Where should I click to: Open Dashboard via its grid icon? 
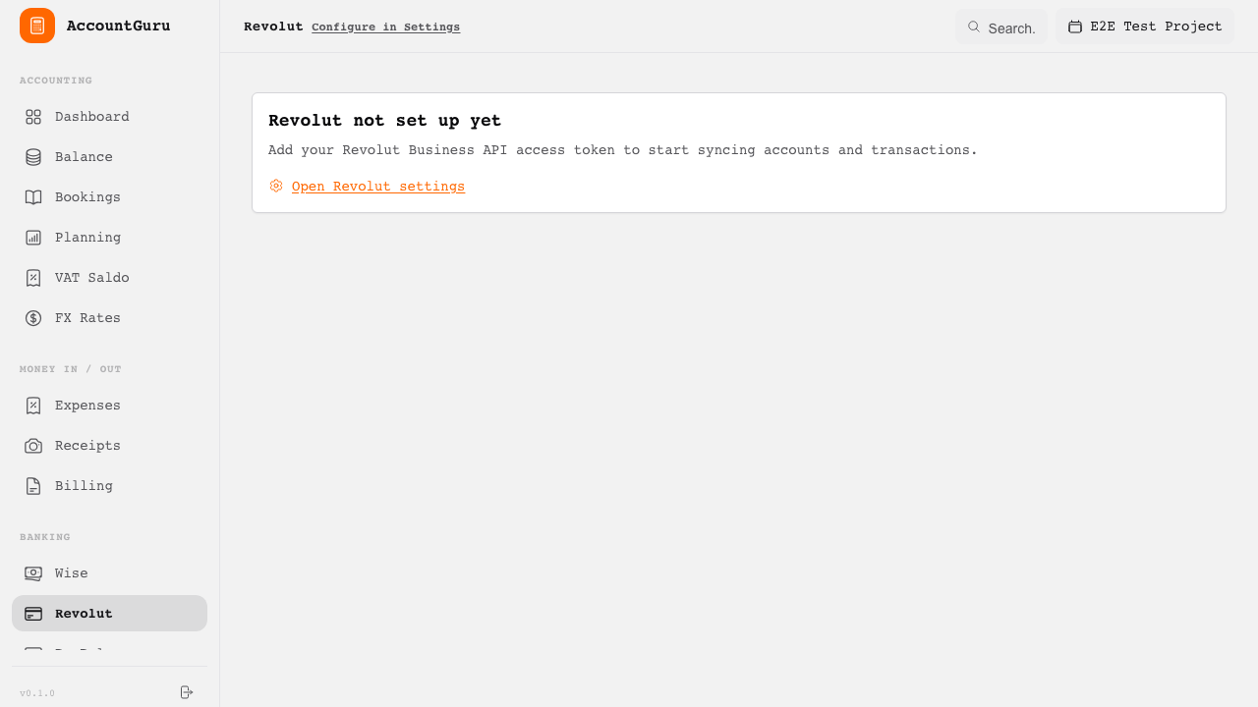pyautogui.click(x=33, y=117)
